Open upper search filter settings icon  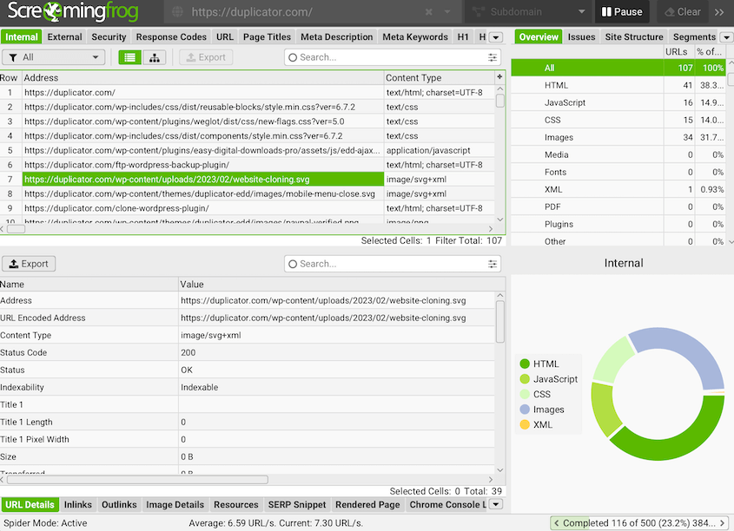click(493, 57)
